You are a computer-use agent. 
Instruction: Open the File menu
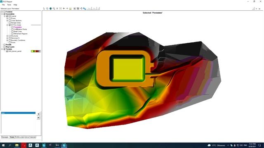3,5
